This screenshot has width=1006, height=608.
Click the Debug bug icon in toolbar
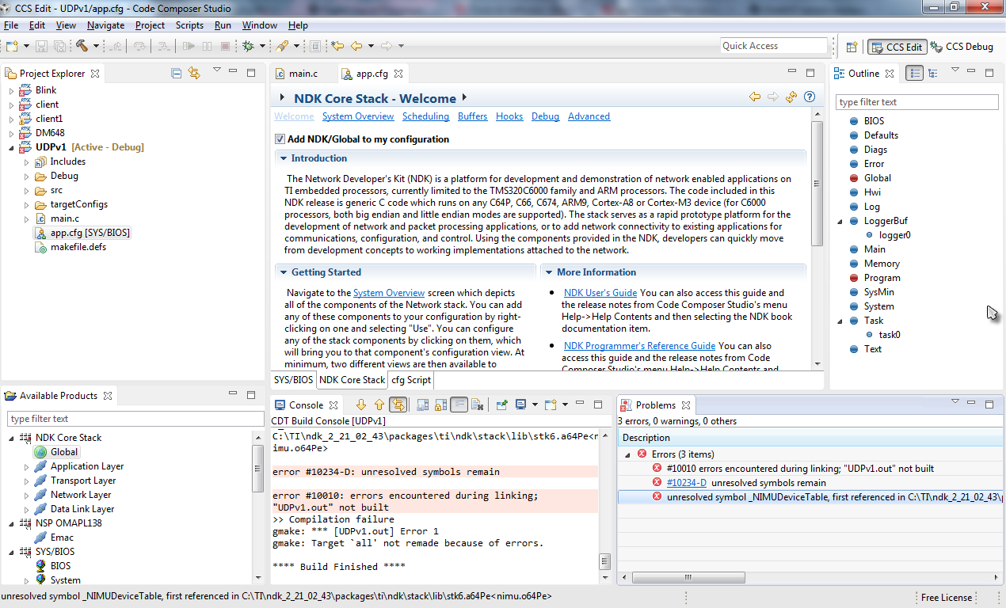(248, 46)
